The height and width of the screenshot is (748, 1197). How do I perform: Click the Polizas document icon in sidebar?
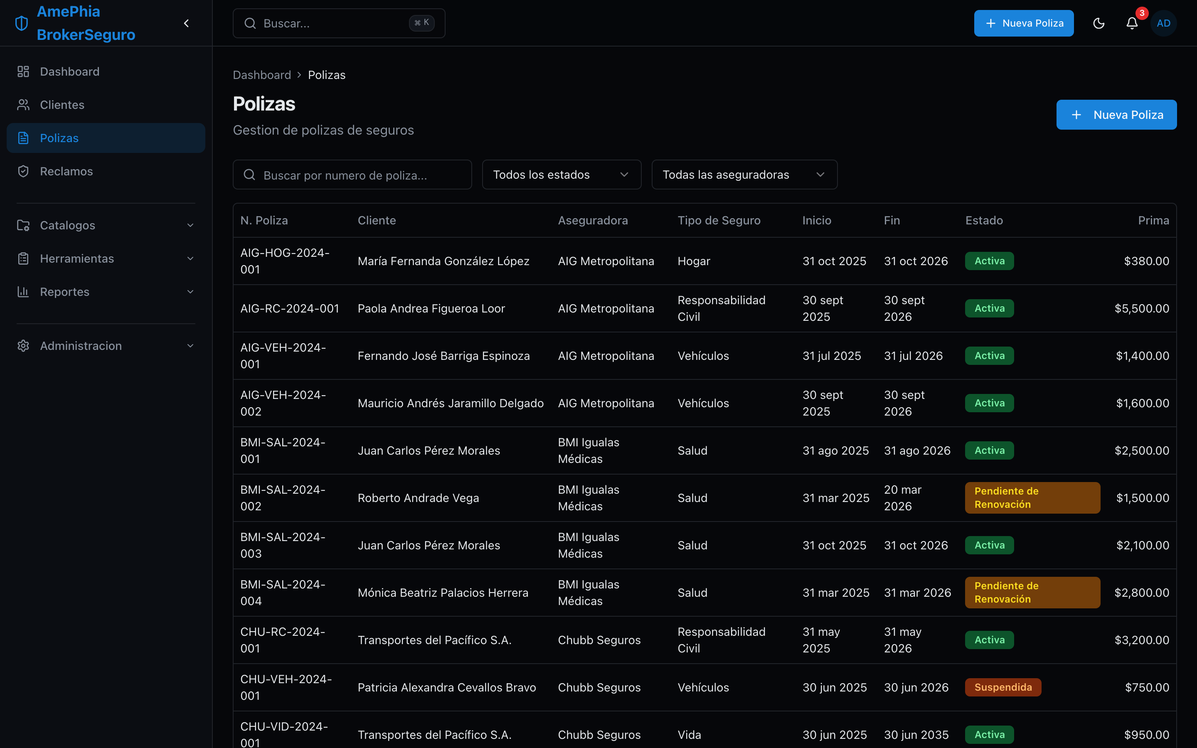23,138
